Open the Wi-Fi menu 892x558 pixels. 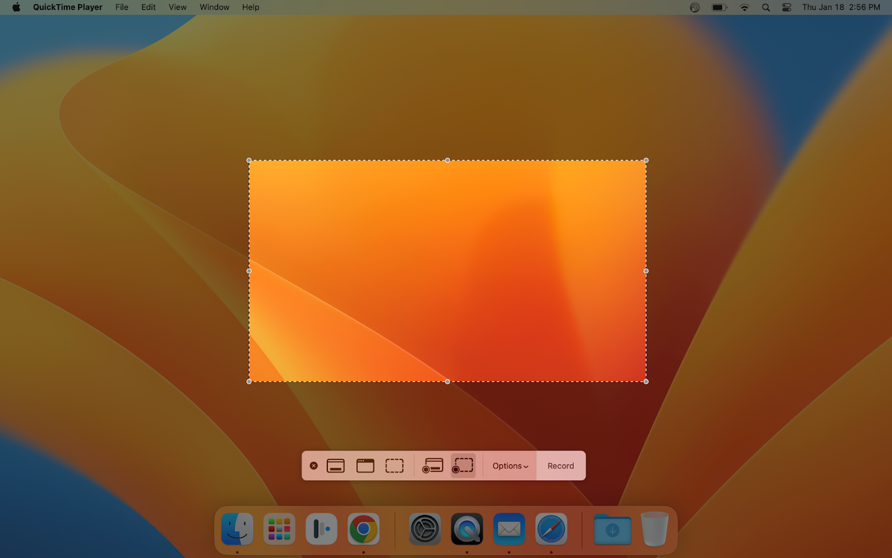pos(744,7)
